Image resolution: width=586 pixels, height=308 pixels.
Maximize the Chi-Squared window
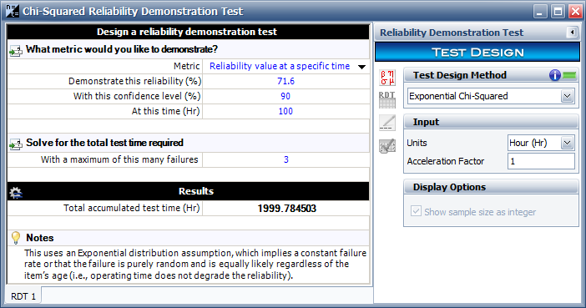(558, 11)
